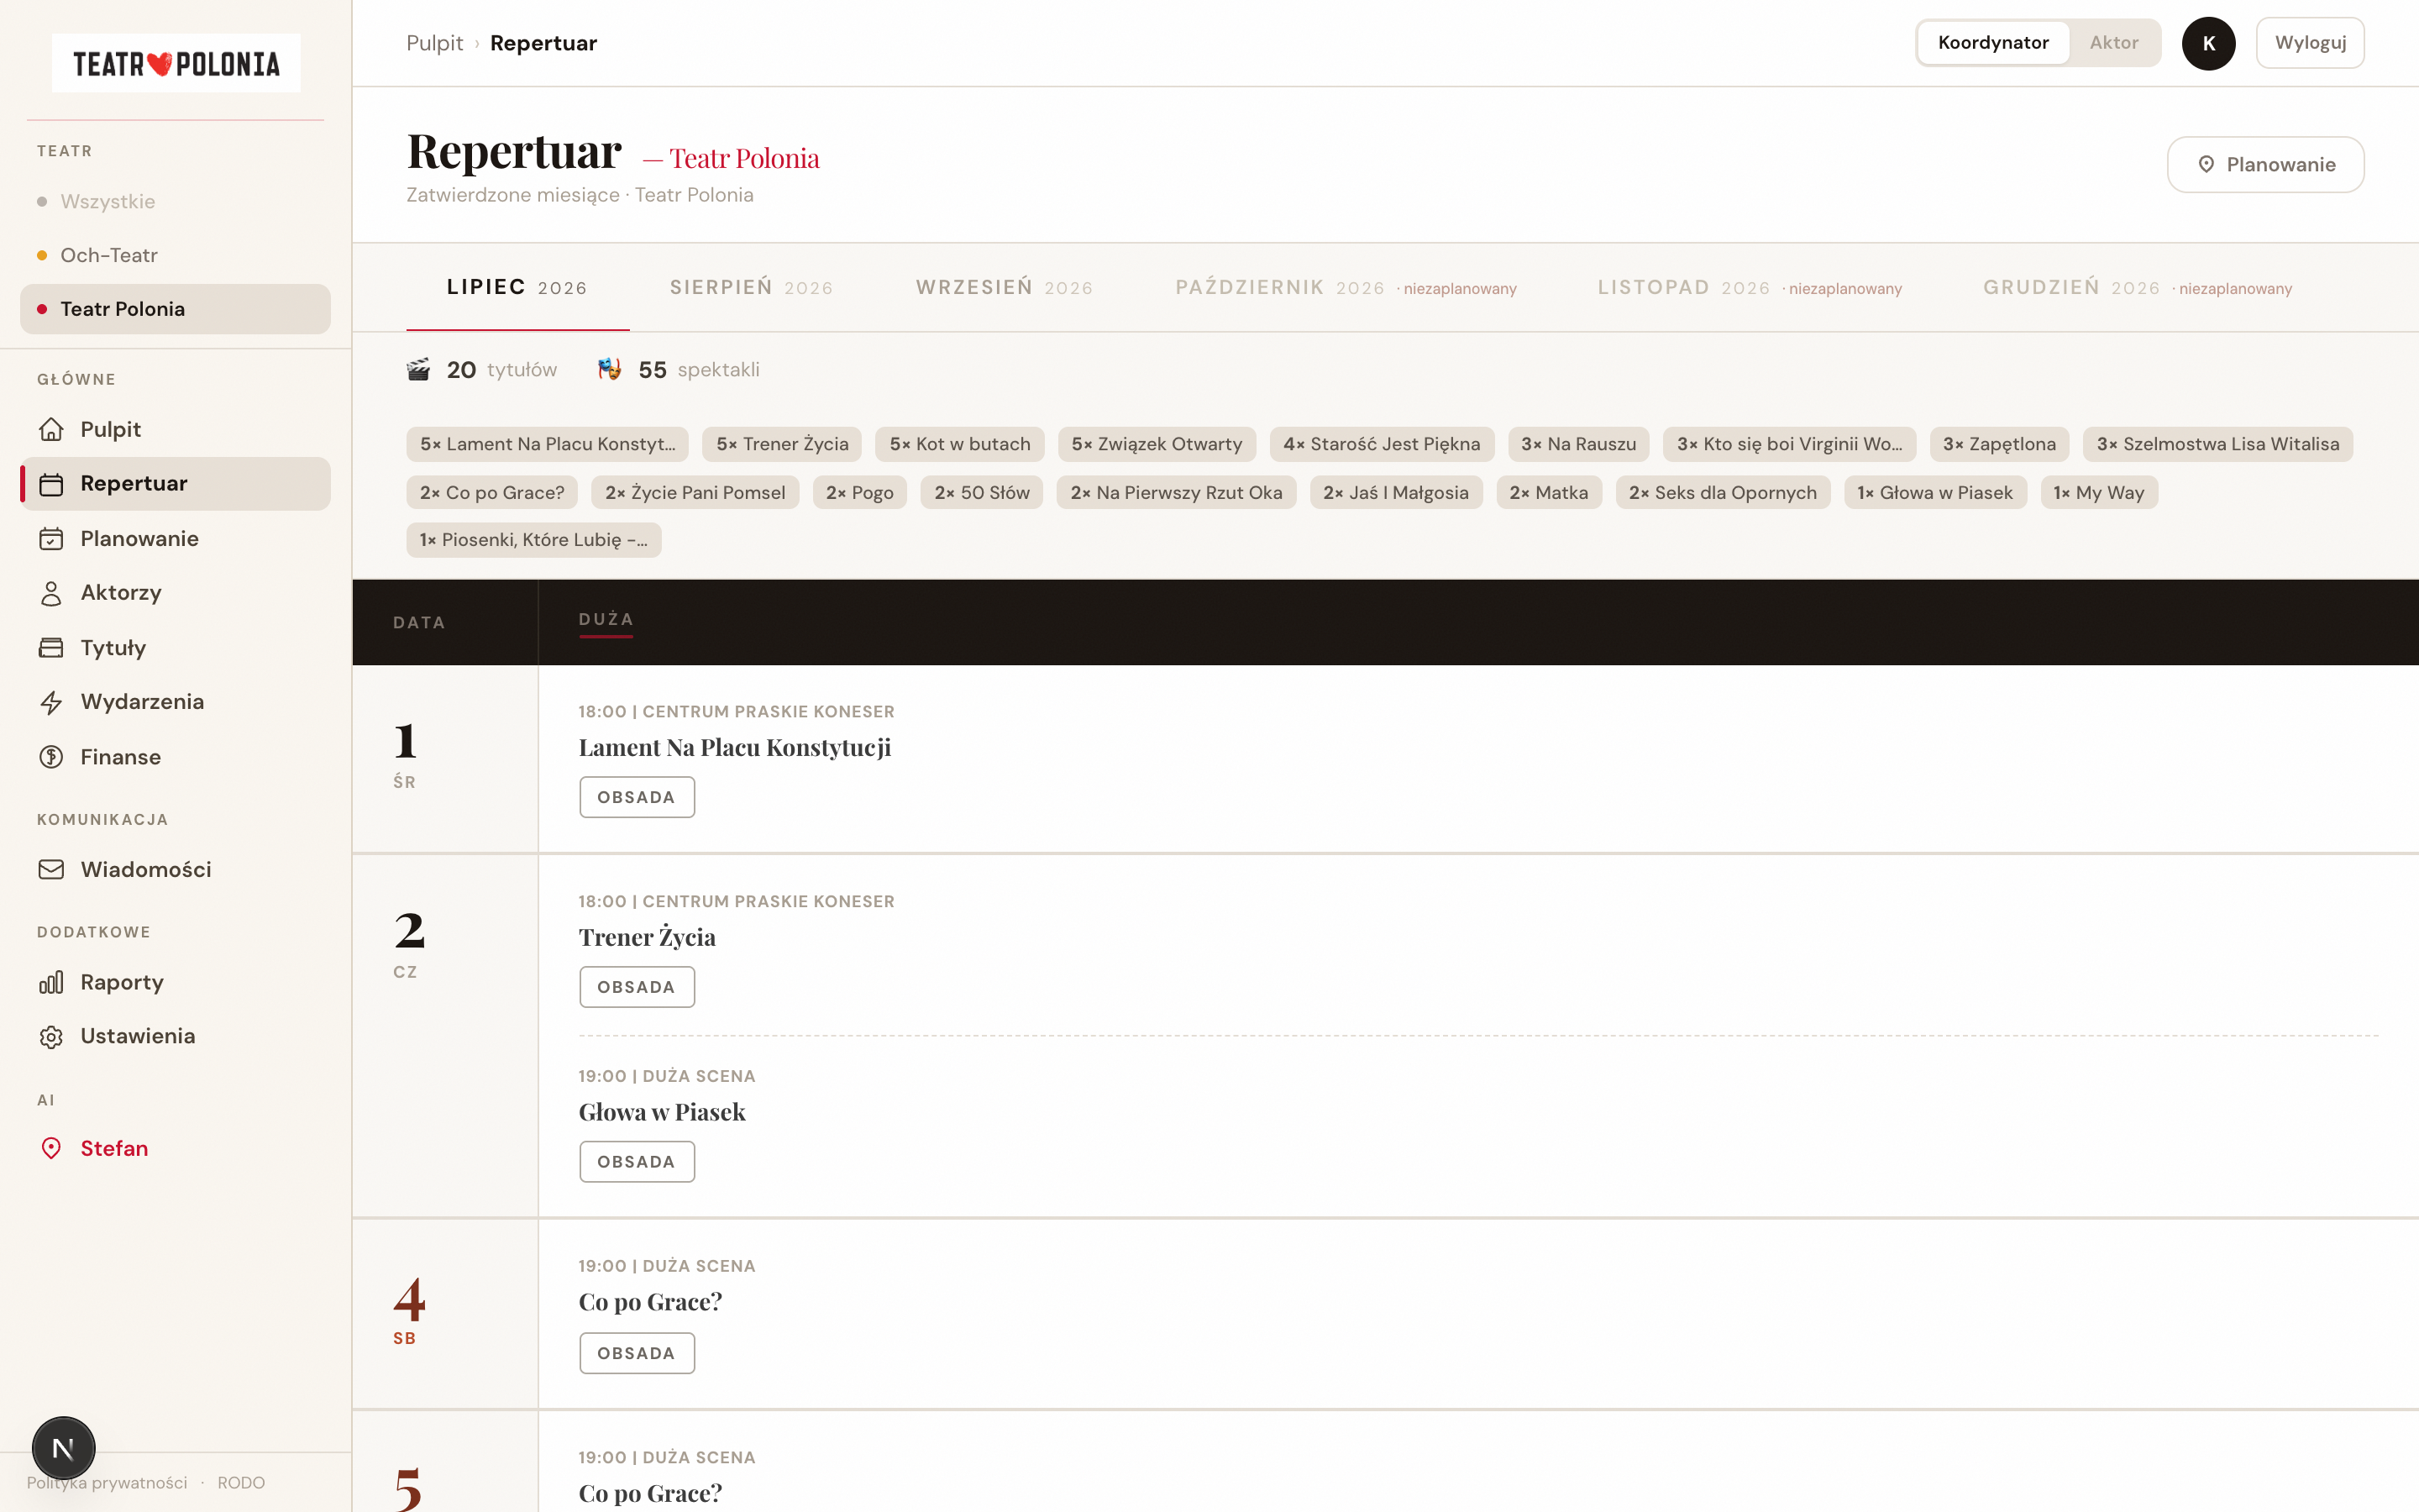Click the Stefan AI pin icon
The image size is (2419, 1512).
coord(51,1148)
